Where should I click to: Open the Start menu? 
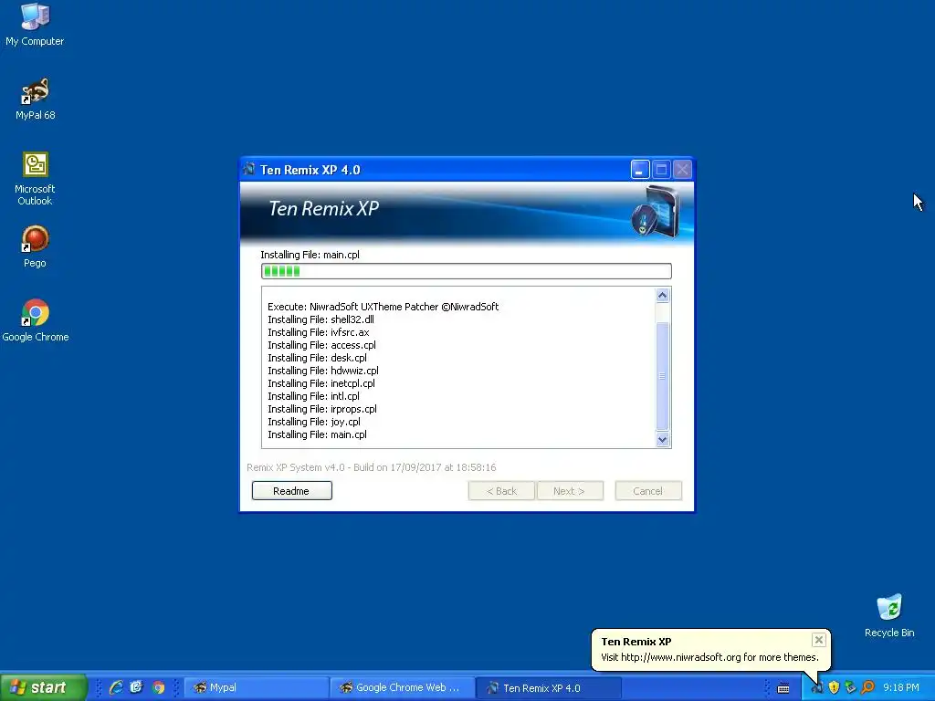click(x=43, y=687)
